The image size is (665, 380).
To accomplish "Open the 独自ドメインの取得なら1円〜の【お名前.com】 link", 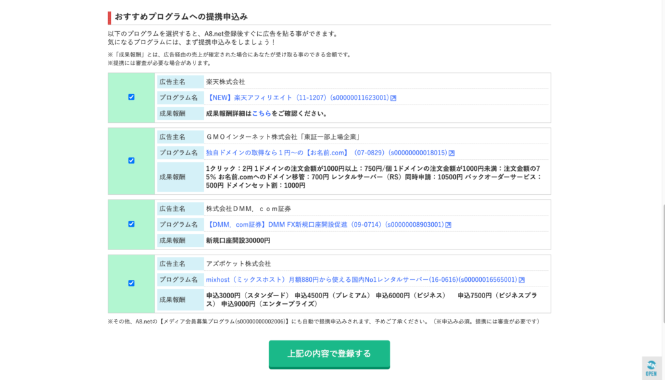I will point(327,153).
